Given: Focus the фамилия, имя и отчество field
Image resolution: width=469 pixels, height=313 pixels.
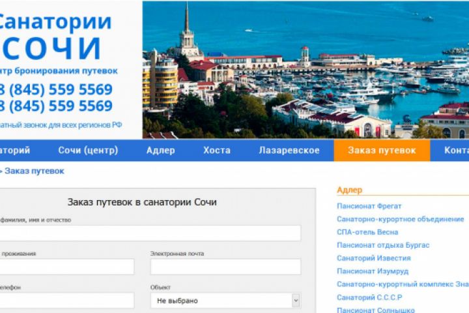Looking at the screenshot, I should tap(150, 233).
